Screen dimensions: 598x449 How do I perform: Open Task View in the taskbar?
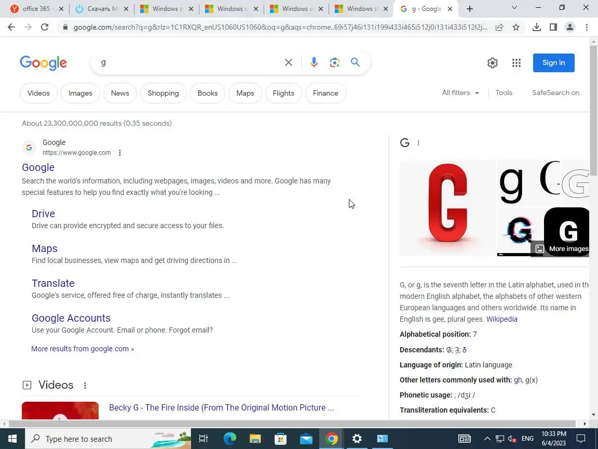(203, 439)
